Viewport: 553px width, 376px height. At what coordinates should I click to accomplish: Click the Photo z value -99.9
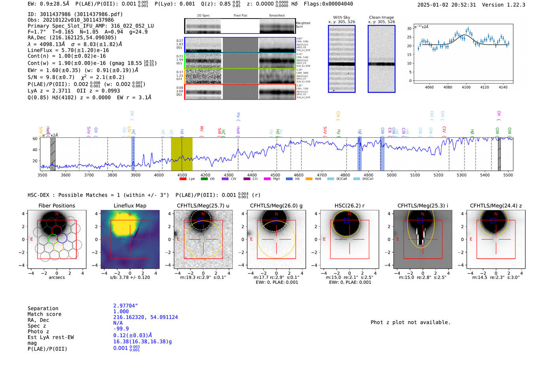click(x=121, y=329)
